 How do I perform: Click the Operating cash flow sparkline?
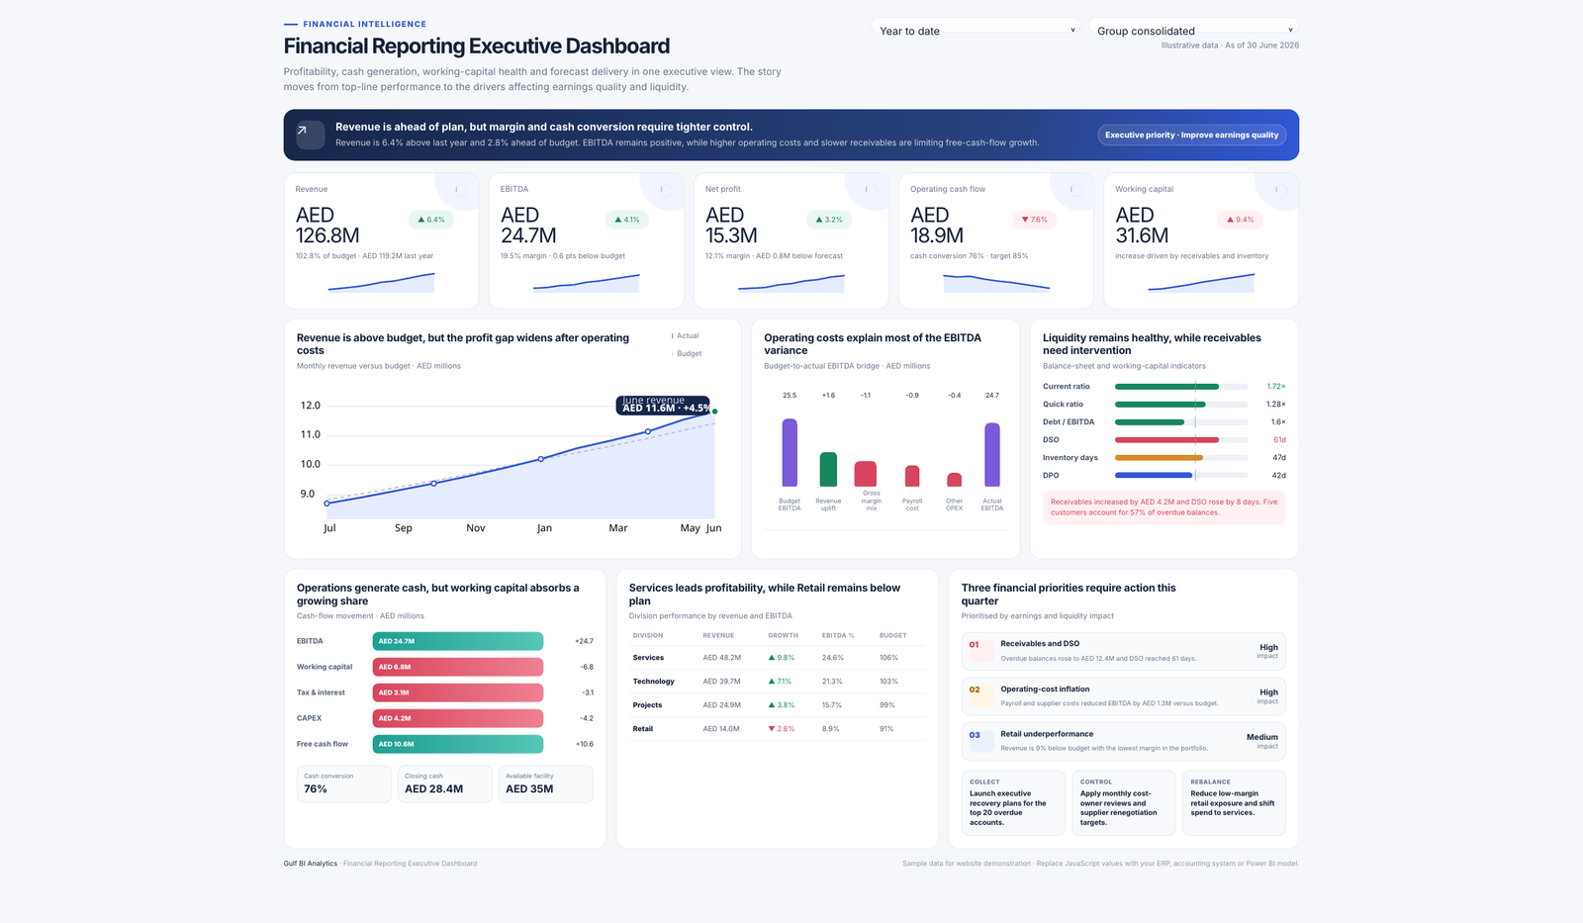(996, 282)
